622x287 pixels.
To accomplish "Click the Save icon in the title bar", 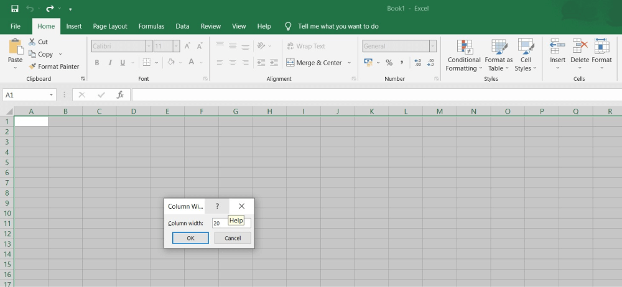I will pos(15,8).
